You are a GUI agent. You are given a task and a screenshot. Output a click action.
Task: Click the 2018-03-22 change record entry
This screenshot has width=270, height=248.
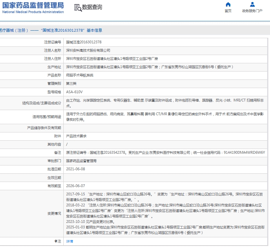tap(165, 211)
